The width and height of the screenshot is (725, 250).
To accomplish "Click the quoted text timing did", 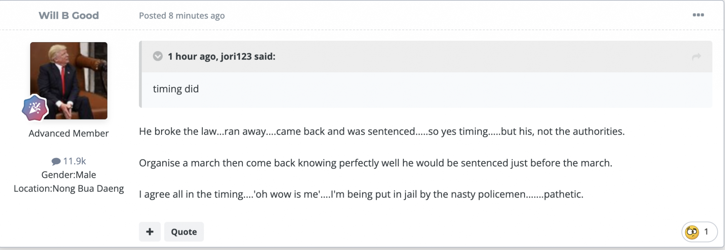I will (176, 89).
